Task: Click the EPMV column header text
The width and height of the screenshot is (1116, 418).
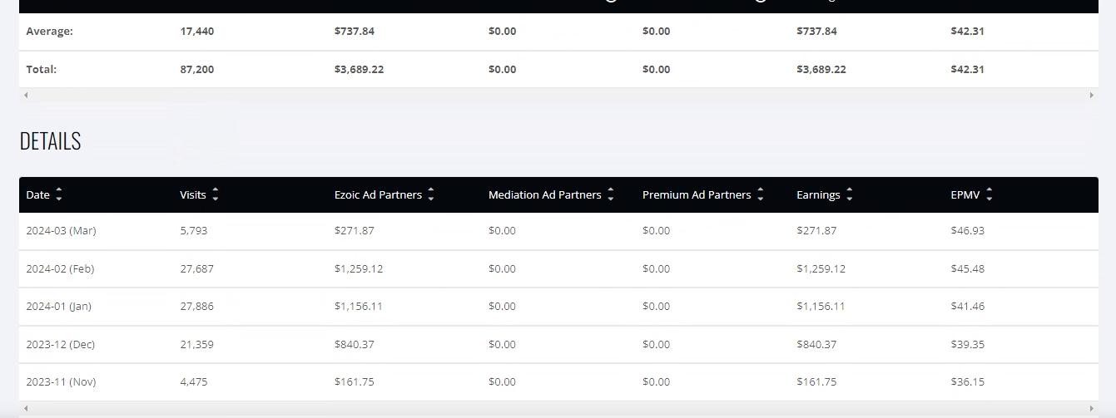Action: (x=965, y=194)
